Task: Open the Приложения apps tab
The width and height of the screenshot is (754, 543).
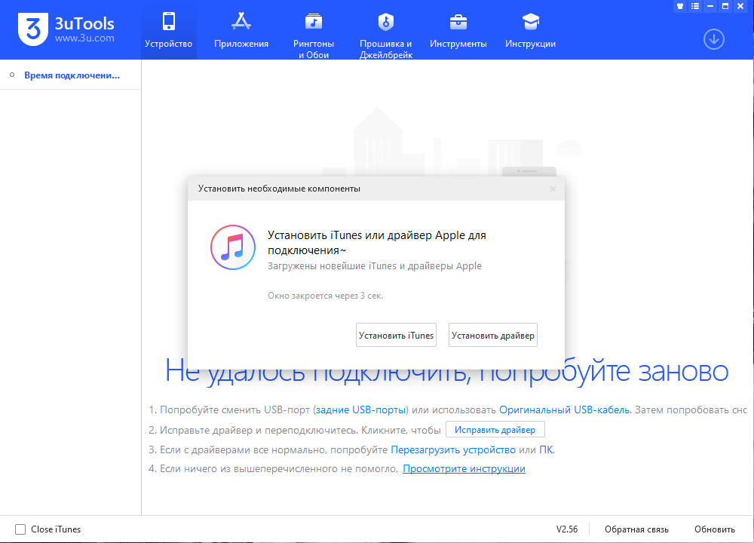Action: tap(241, 30)
